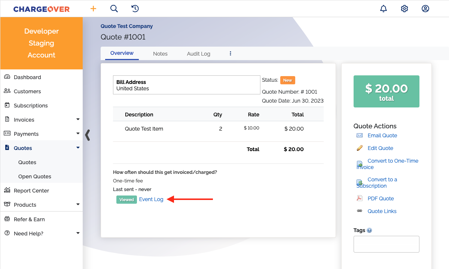The image size is (449, 269).
Task: Click the Email Quote link
Action: coord(382,135)
